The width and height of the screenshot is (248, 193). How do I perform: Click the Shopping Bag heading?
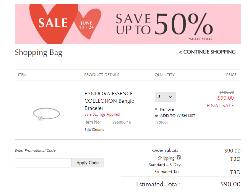click(39, 52)
